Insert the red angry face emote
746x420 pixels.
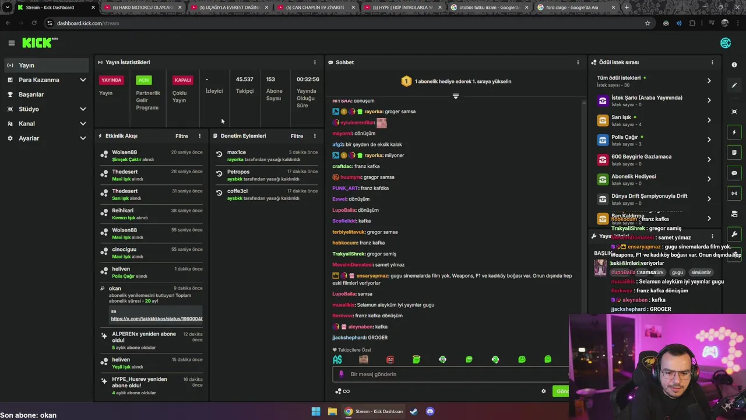point(390,359)
